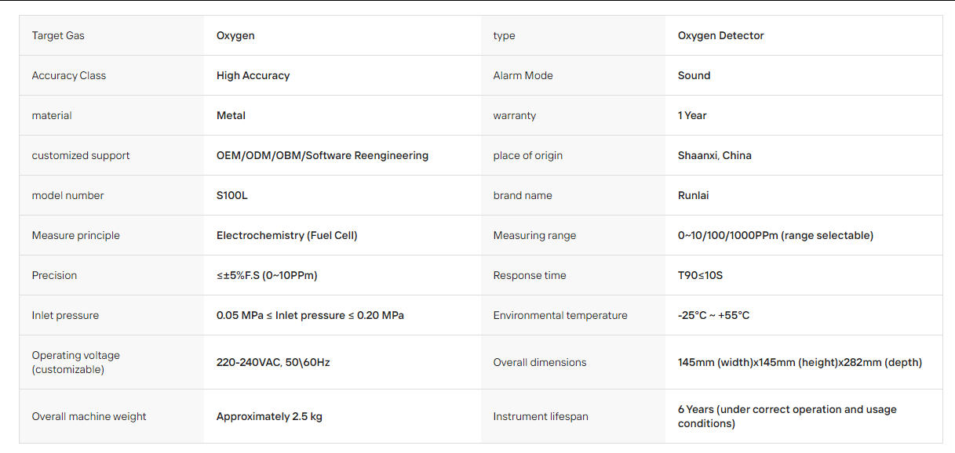
Task: Click the 'Approximately 2.5 kg' weight value
Action: pos(269,416)
